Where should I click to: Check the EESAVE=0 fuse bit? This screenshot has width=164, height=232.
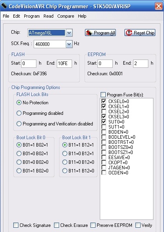[x=104, y=157]
